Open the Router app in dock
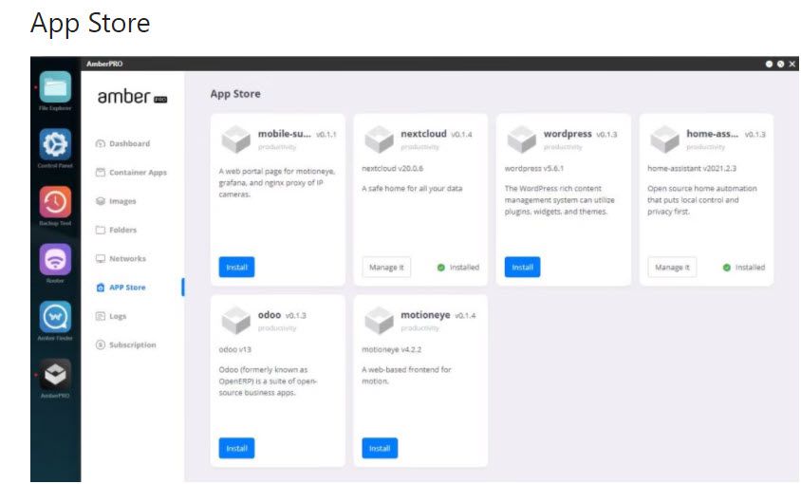Screen dimensions: 801x484 (55, 260)
